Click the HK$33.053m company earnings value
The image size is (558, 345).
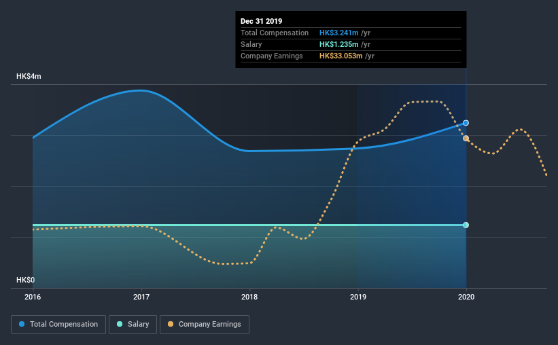(341, 56)
